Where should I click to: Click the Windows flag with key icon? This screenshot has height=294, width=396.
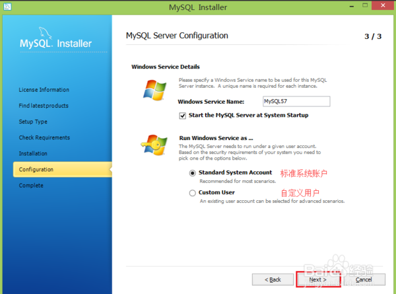[x=154, y=145]
